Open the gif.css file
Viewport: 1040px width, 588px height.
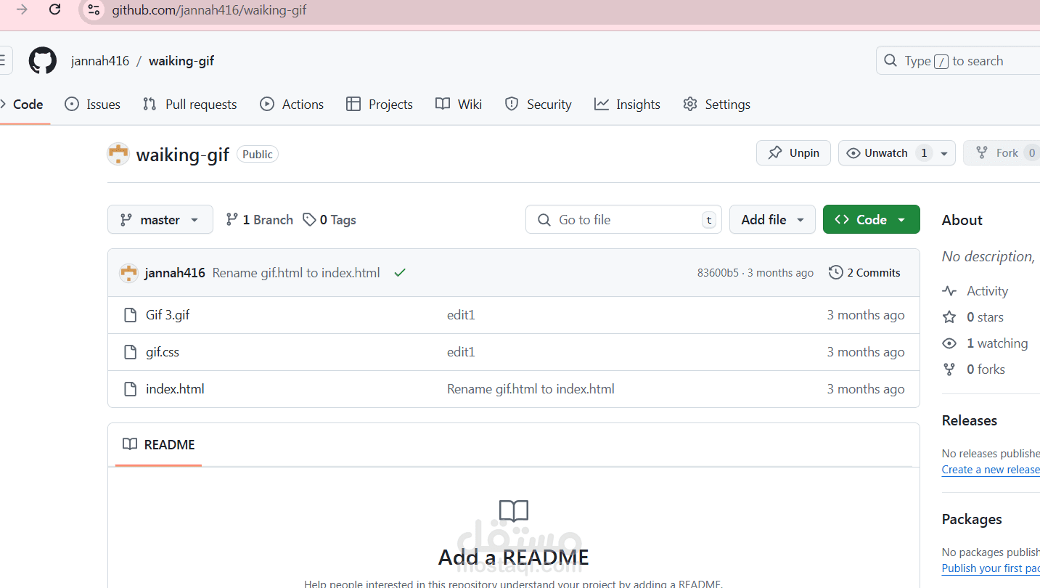pyautogui.click(x=163, y=352)
